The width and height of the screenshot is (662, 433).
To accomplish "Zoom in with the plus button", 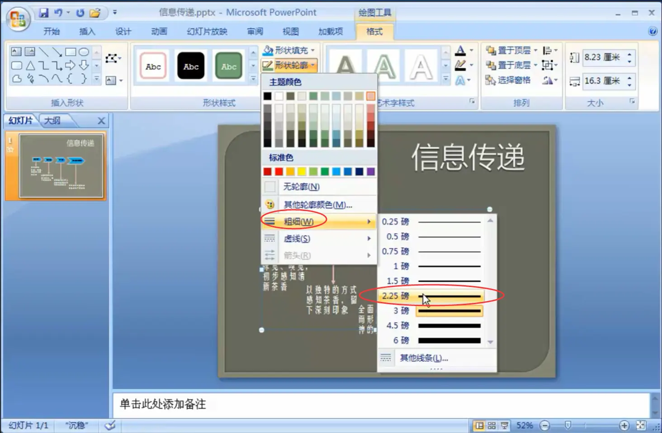I will (x=624, y=425).
